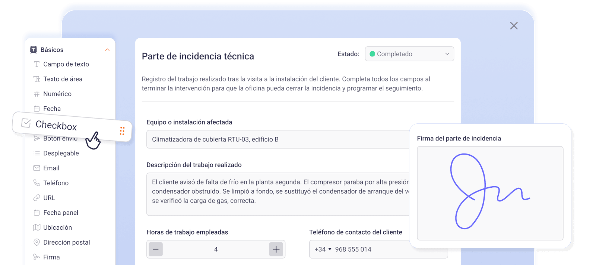The height and width of the screenshot is (265, 596).
Task: Click the signature drawing area
Action: click(x=490, y=193)
